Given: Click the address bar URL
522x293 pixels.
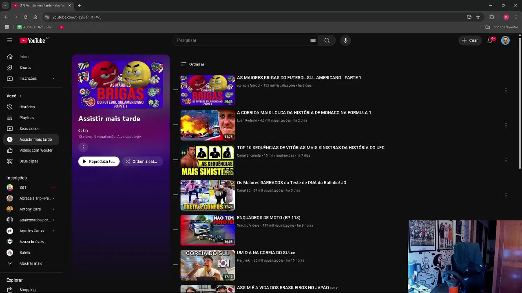Looking at the screenshot, I should 77,17.
